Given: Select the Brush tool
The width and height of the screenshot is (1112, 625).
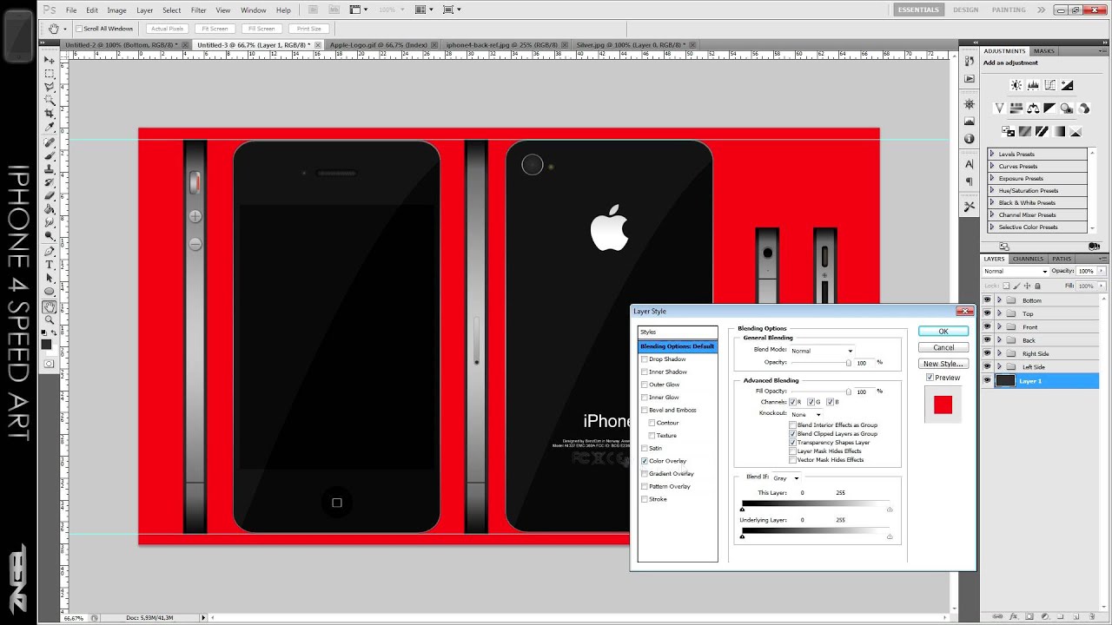Looking at the screenshot, I should [50, 155].
